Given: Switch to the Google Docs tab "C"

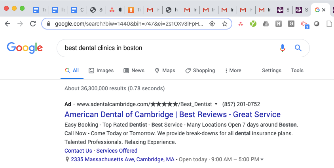Looking at the screenshot, I should coord(78,10).
